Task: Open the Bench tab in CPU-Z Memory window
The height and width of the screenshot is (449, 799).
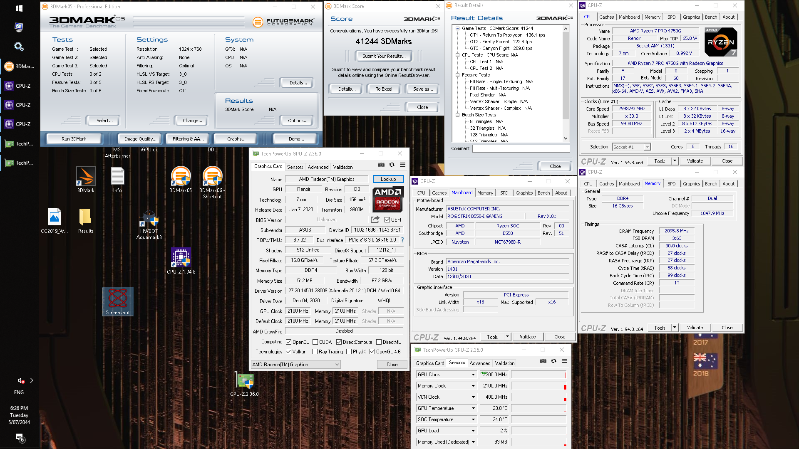Action: point(711,184)
